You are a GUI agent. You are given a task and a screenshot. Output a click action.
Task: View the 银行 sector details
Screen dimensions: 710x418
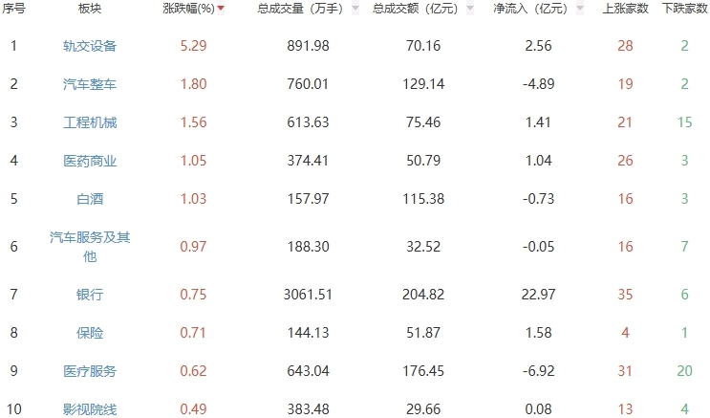90,295
